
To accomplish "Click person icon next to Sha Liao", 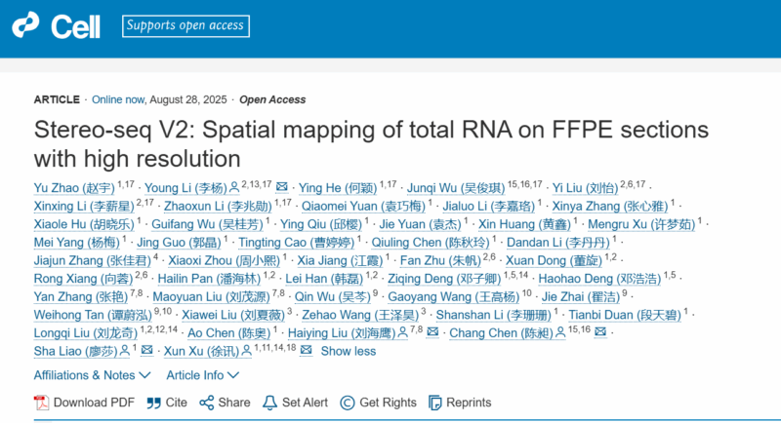I will tap(125, 351).
